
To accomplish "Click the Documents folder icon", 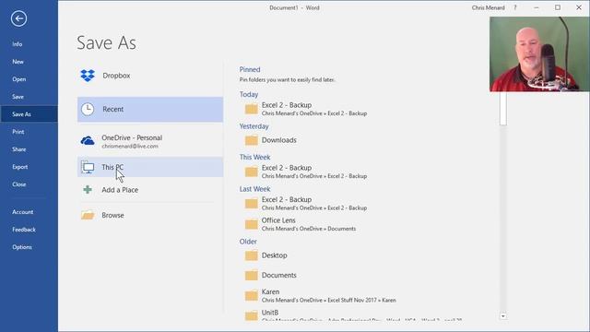I will pyautogui.click(x=251, y=276).
